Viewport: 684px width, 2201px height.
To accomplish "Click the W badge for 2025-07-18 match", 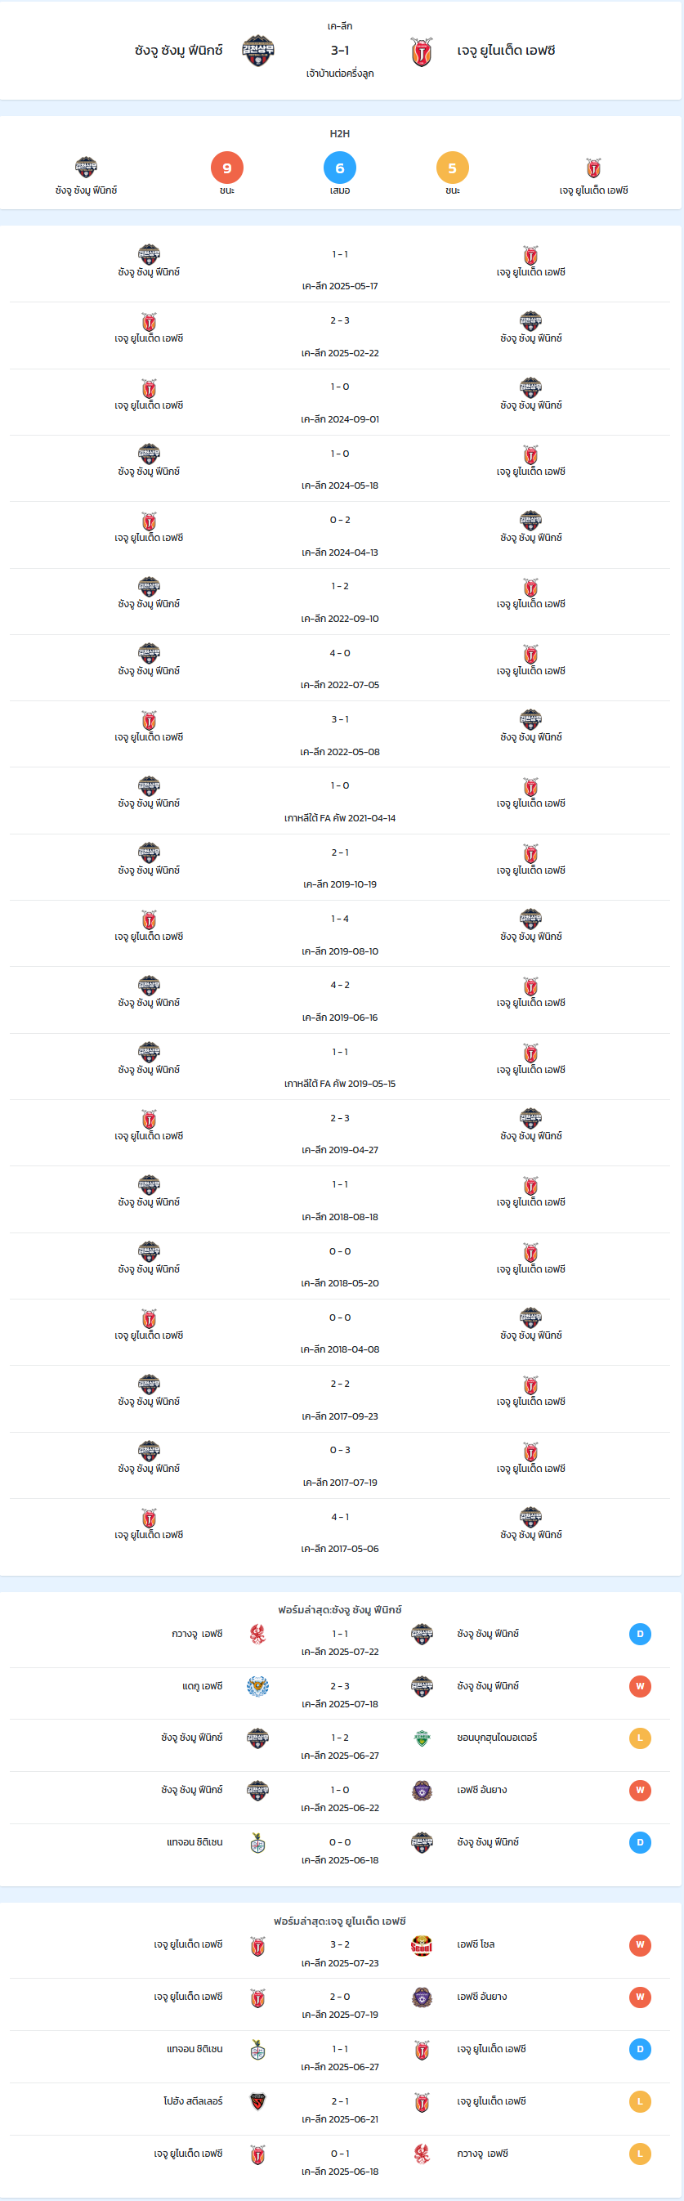I will [x=641, y=1687].
